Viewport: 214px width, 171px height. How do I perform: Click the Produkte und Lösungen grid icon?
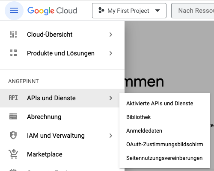(x=13, y=53)
